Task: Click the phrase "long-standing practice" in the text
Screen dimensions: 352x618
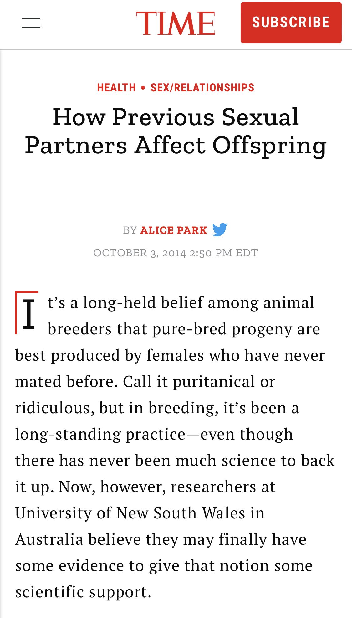Action: click(x=100, y=434)
